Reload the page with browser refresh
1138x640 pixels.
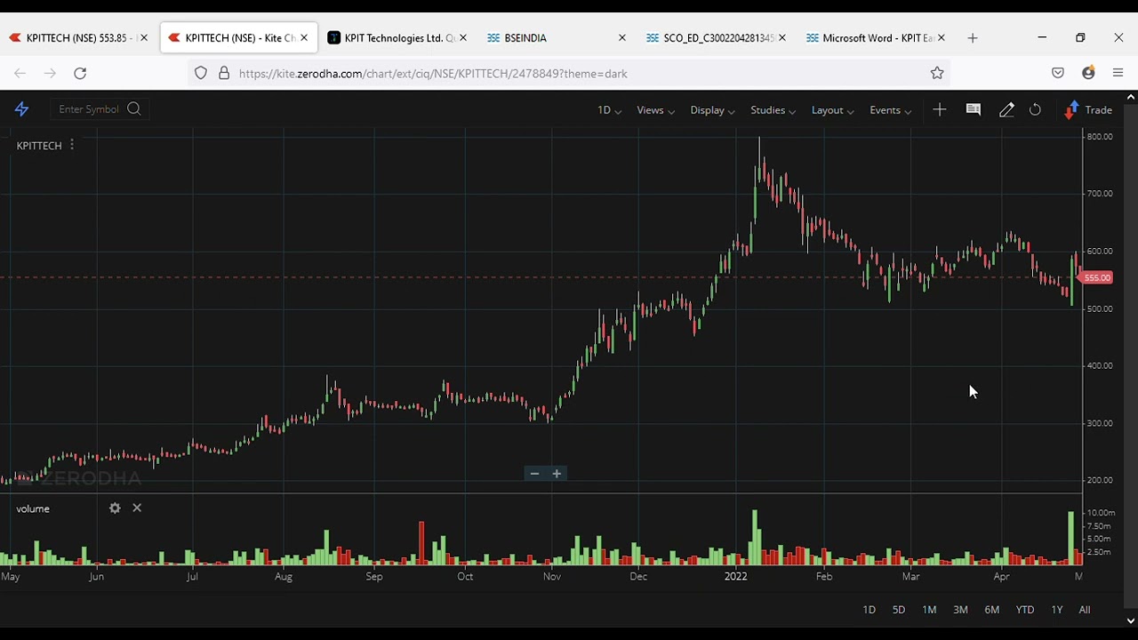[80, 74]
